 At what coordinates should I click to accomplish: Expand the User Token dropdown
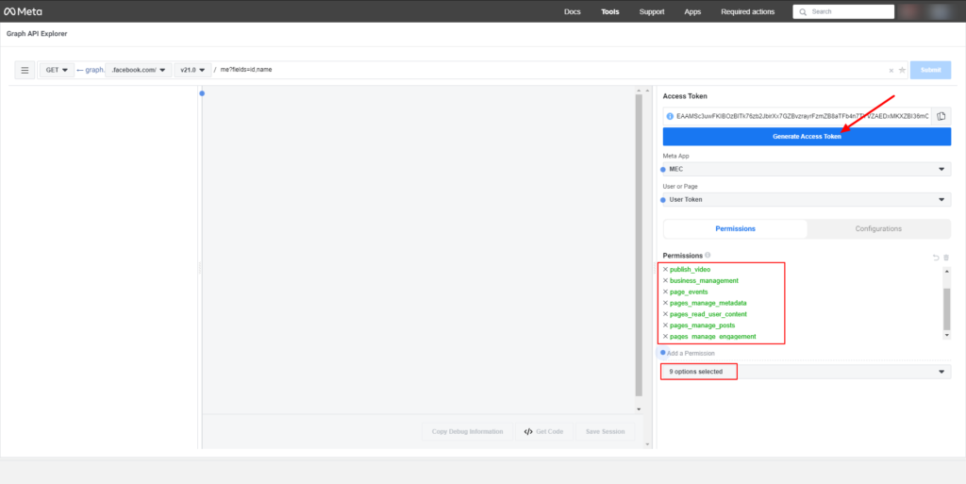tap(807, 199)
